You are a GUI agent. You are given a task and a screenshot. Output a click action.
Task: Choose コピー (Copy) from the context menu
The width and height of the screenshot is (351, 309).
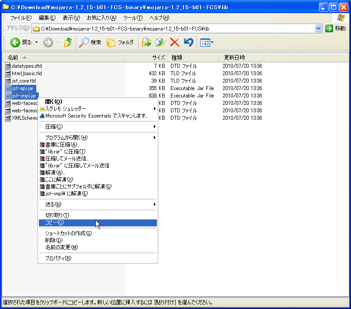[56, 222]
